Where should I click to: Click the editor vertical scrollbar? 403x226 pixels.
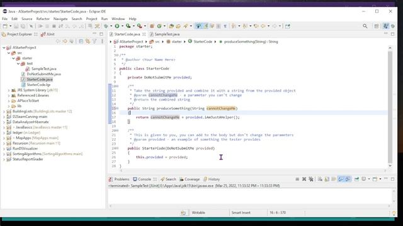390,107
